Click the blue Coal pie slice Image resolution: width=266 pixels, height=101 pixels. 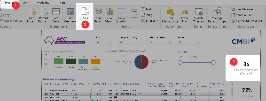(138, 62)
